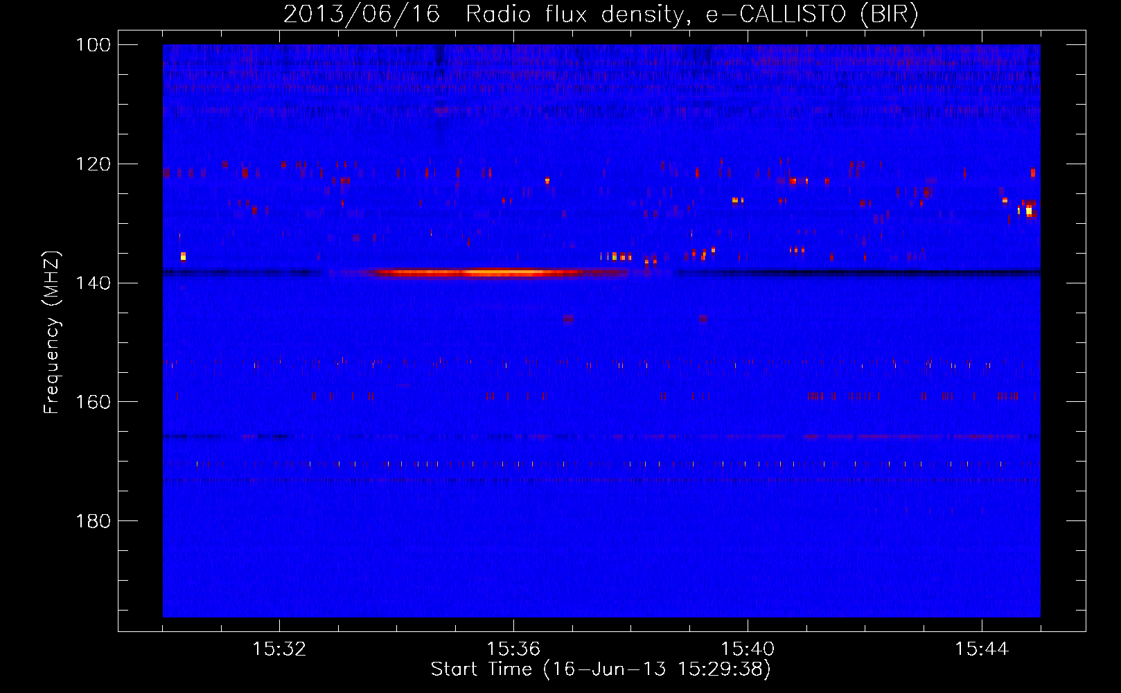
Task: Click the 180 frequency tick label
Action: (x=93, y=521)
